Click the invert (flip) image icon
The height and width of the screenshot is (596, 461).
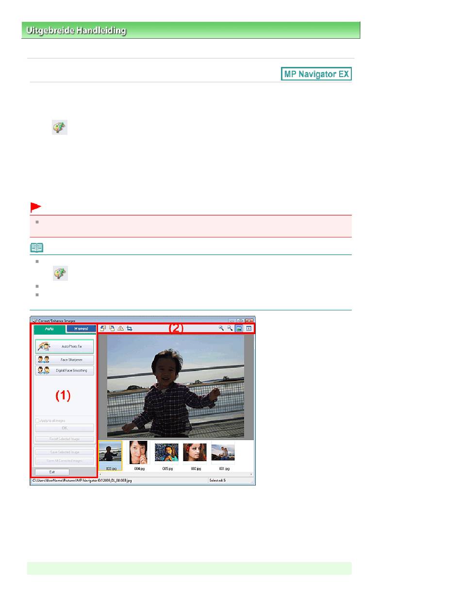[120, 328]
